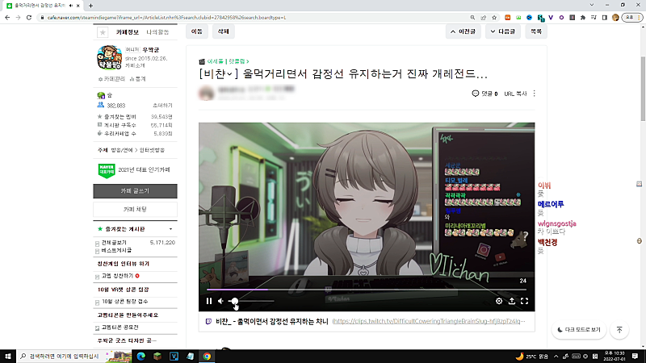Open Chrome from the taskbar
646x363 pixels.
tap(207, 356)
